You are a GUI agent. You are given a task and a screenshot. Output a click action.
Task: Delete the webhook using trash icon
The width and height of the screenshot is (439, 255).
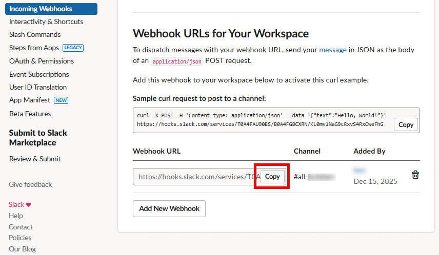[x=415, y=175]
